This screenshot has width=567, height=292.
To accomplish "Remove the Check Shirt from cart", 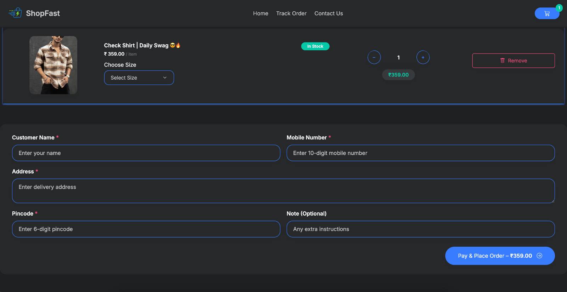I will point(513,61).
